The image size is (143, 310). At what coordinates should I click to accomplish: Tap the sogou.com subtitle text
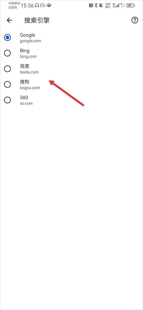pos(30,88)
